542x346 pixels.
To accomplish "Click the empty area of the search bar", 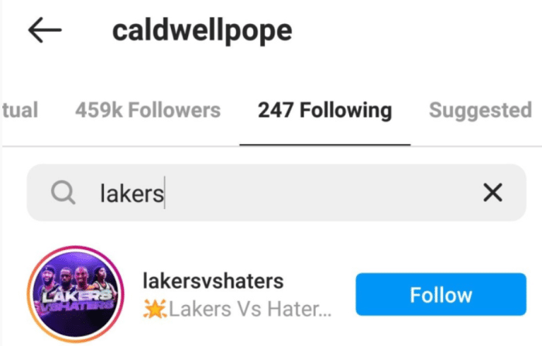I will (321, 193).
